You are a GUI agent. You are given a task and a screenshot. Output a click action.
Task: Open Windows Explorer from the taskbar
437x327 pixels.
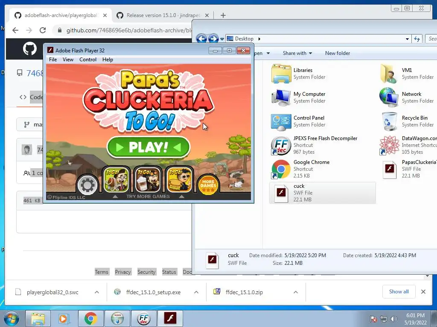38,318
